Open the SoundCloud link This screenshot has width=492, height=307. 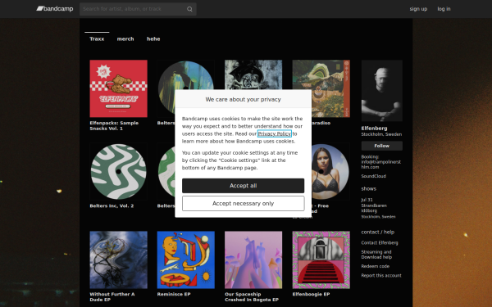click(373, 176)
